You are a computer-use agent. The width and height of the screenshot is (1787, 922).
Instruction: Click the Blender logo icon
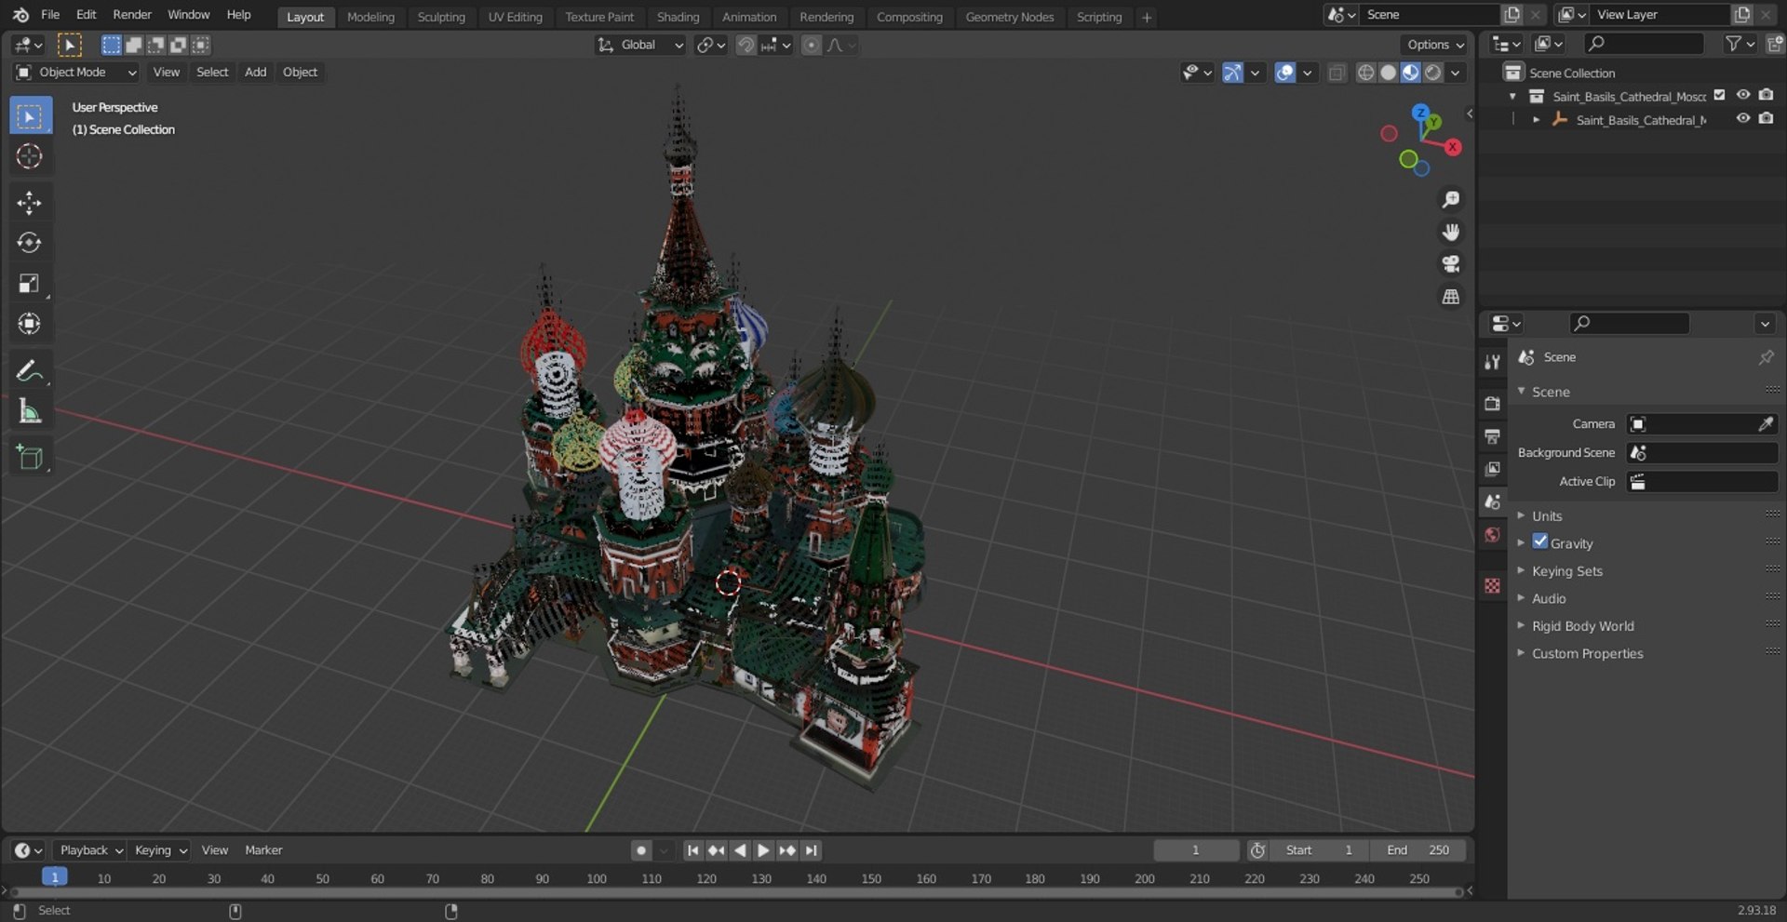[x=20, y=15]
